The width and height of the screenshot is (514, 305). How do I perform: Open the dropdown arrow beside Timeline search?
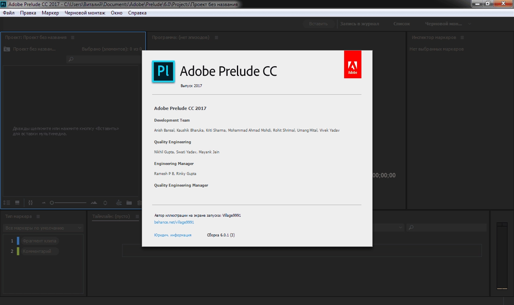tap(400, 228)
